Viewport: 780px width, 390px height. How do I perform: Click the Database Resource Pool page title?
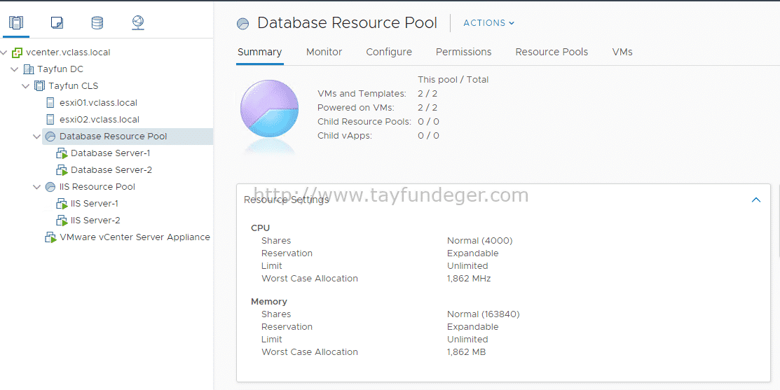pyautogui.click(x=347, y=23)
